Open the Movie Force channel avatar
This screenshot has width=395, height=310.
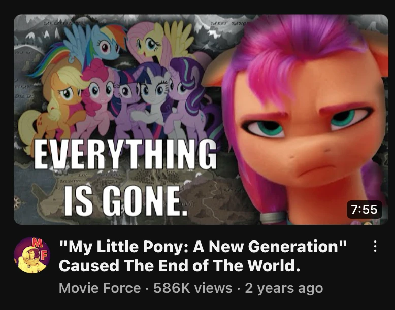pos(32,255)
